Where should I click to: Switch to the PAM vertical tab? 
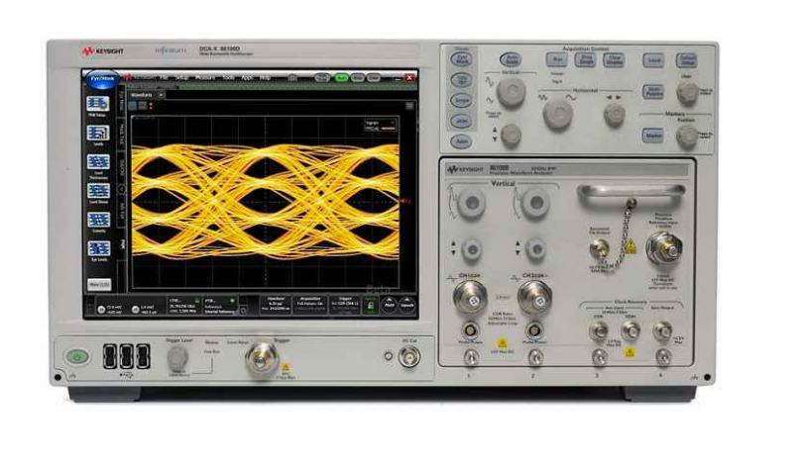coord(122,244)
